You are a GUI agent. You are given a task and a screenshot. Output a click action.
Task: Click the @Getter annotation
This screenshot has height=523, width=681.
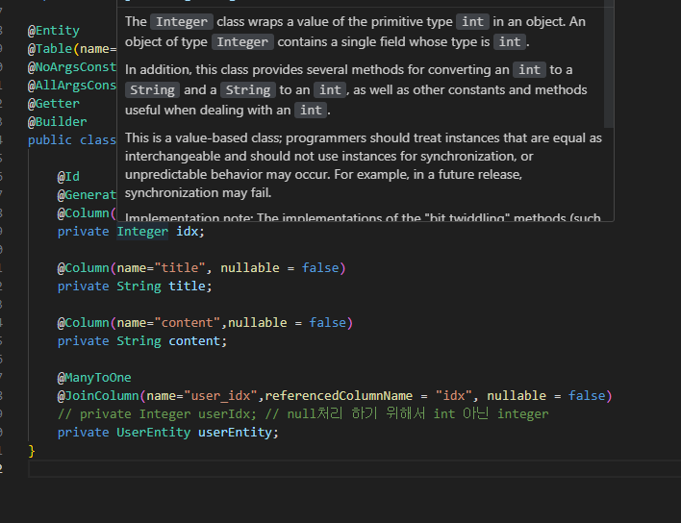point(54,103)
